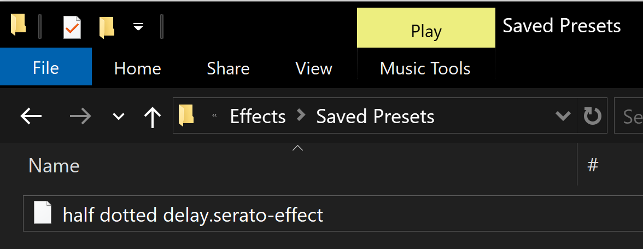Go forward with the right arrow
The width and height of the screenshot is (643, 249).
[x=80, y=117]
